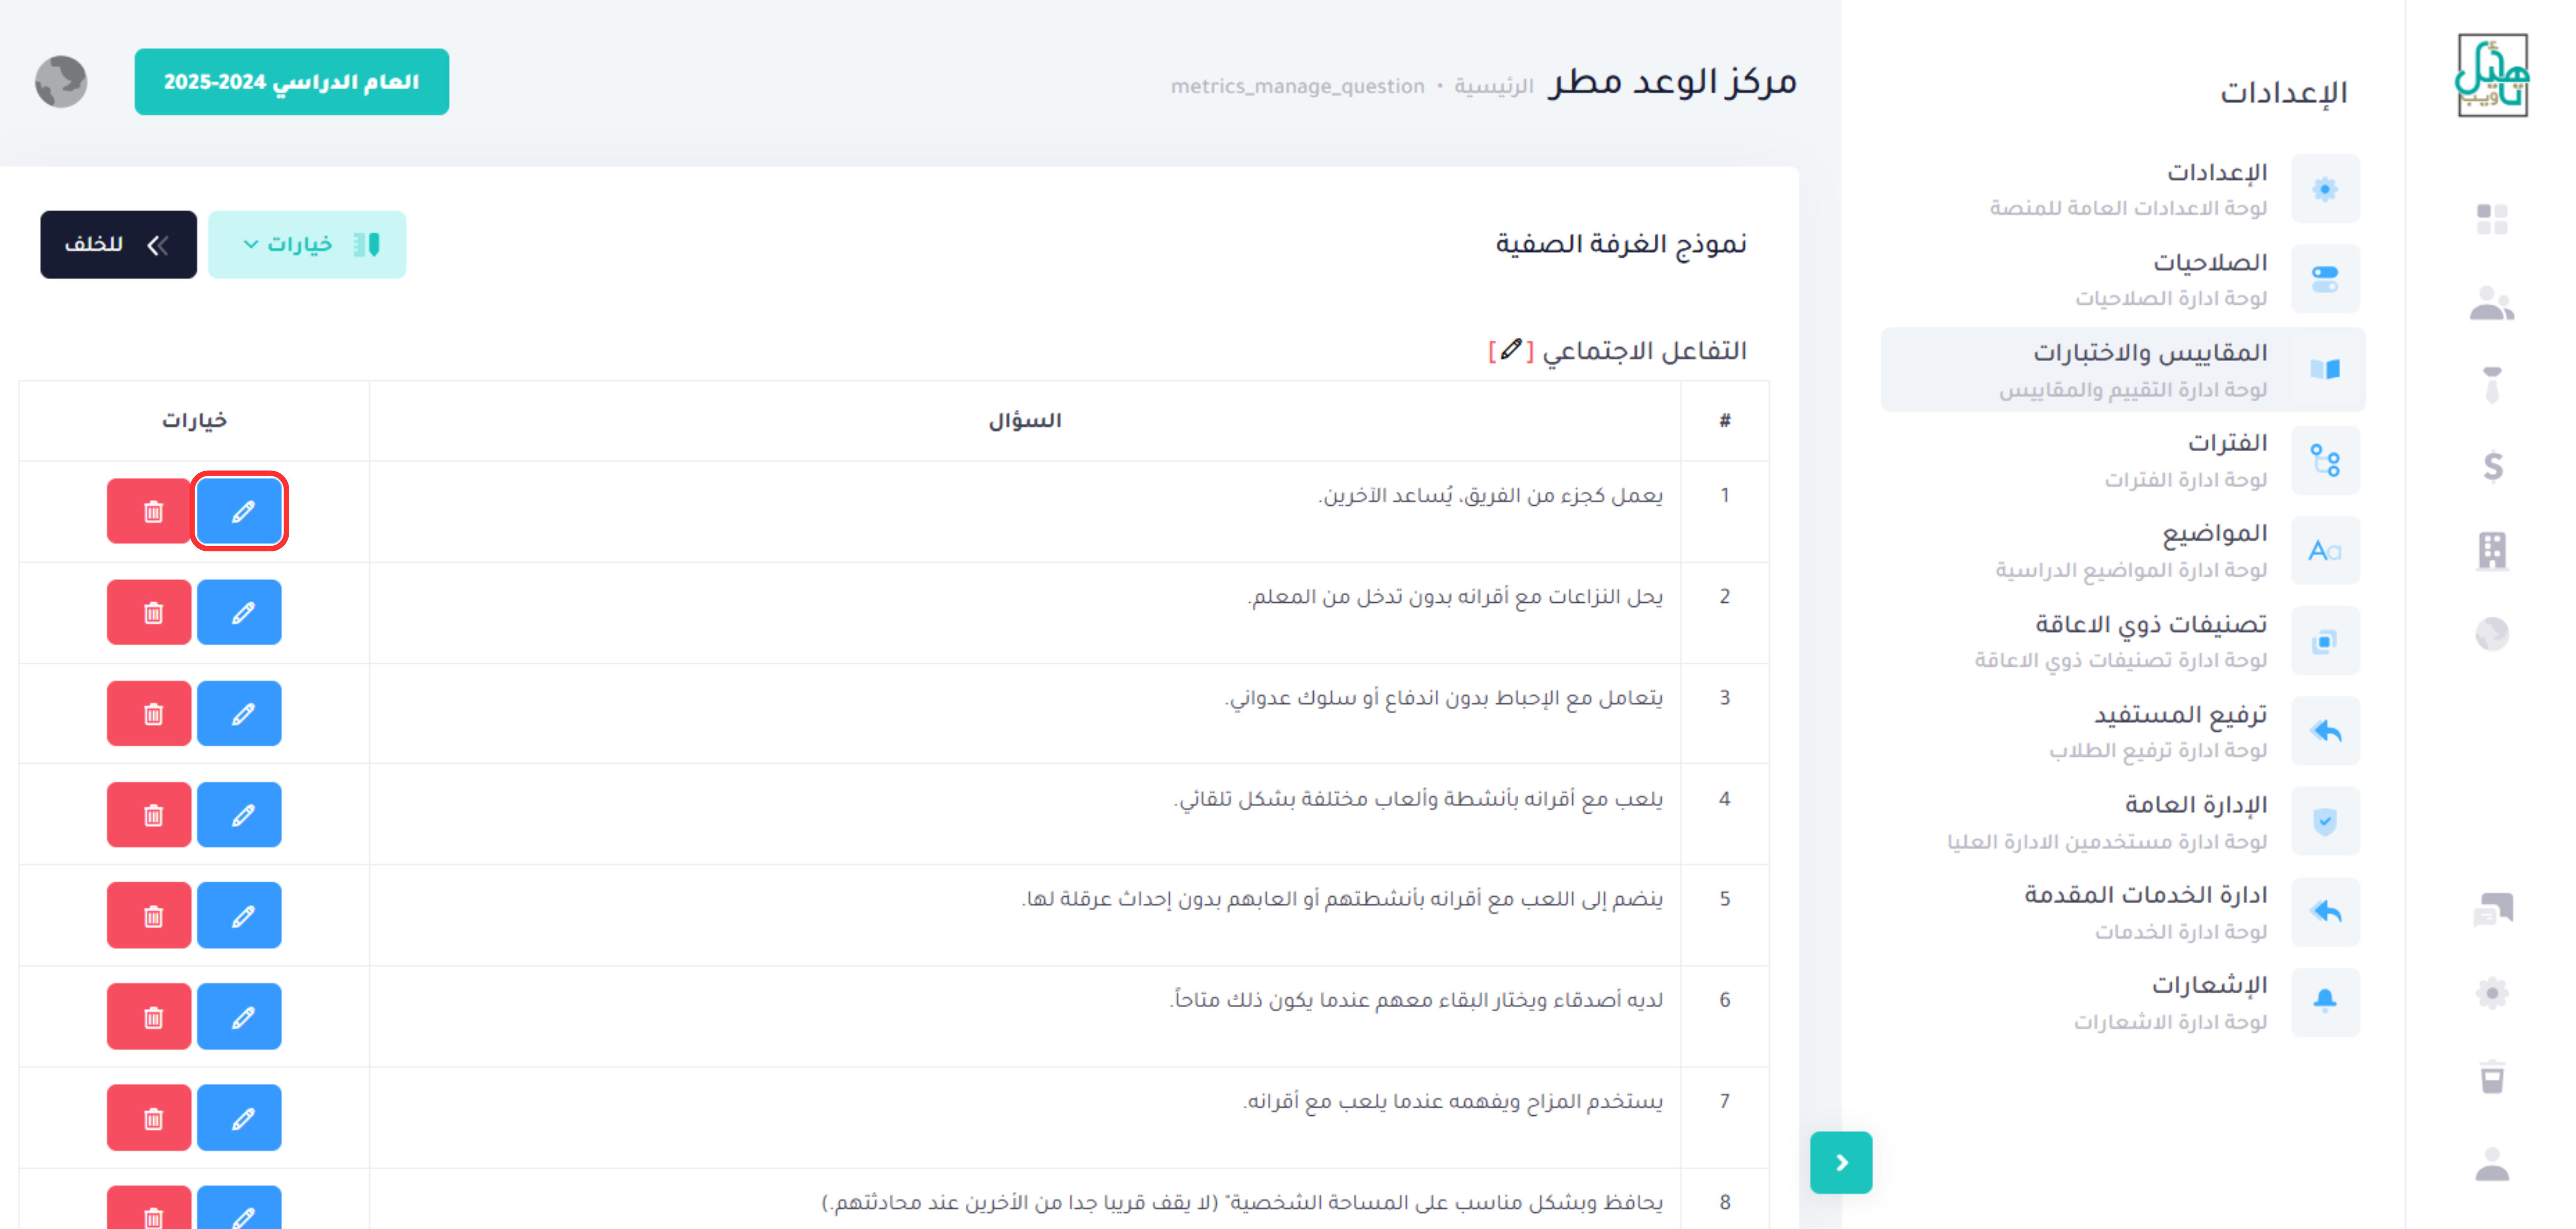Edit question 2 about resolving conflicts
This screenshot has height=1229, width=2576.
[x=239, y=612]
